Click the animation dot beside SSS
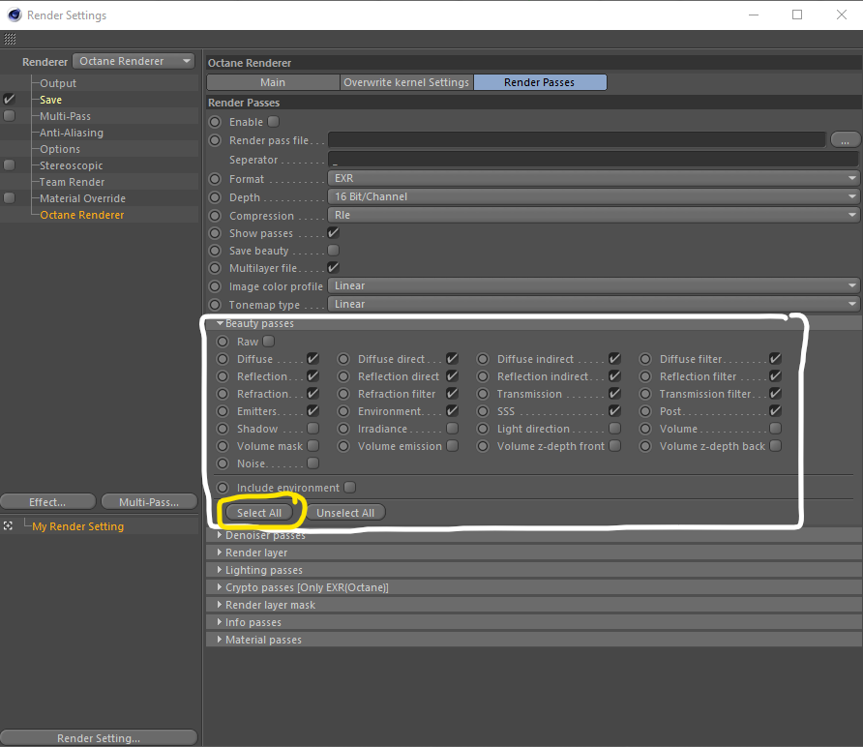Screen dimensions: 863x747 pyautogui.click(x=483, y=411)
